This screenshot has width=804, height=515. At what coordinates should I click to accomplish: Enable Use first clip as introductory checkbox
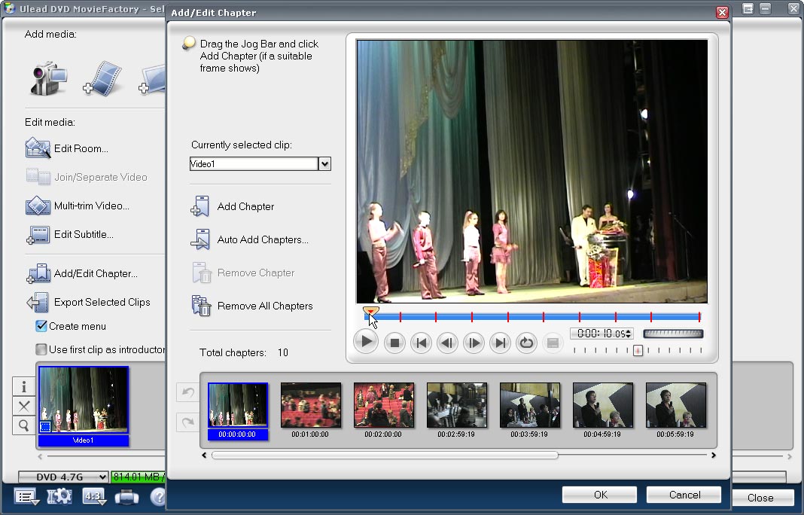tap(42, 349)
